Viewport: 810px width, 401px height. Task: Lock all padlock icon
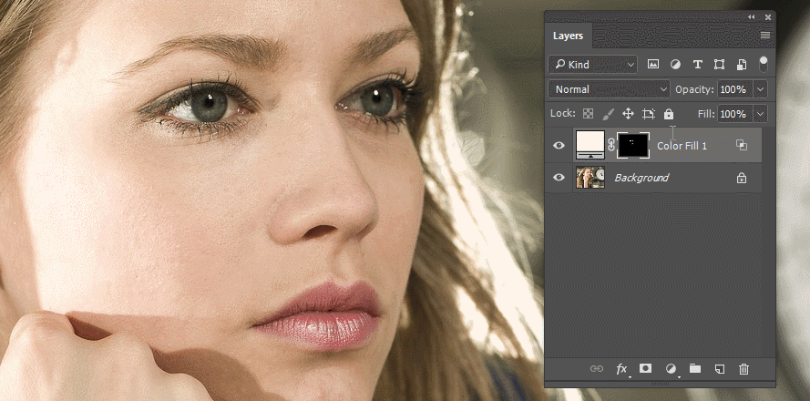(x=669, y=114)
